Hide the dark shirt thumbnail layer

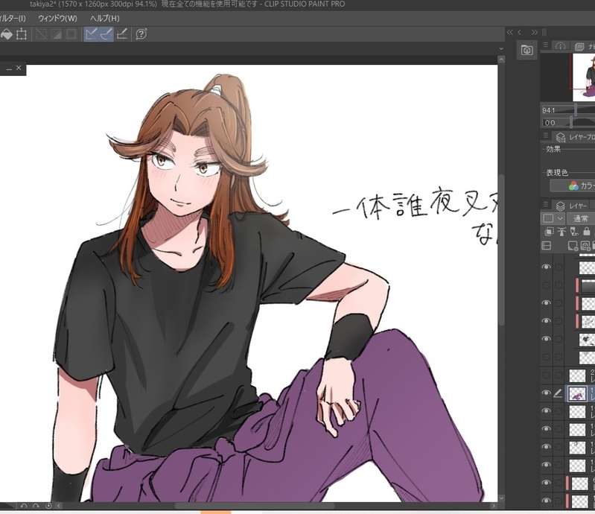[x=546, y=339]
